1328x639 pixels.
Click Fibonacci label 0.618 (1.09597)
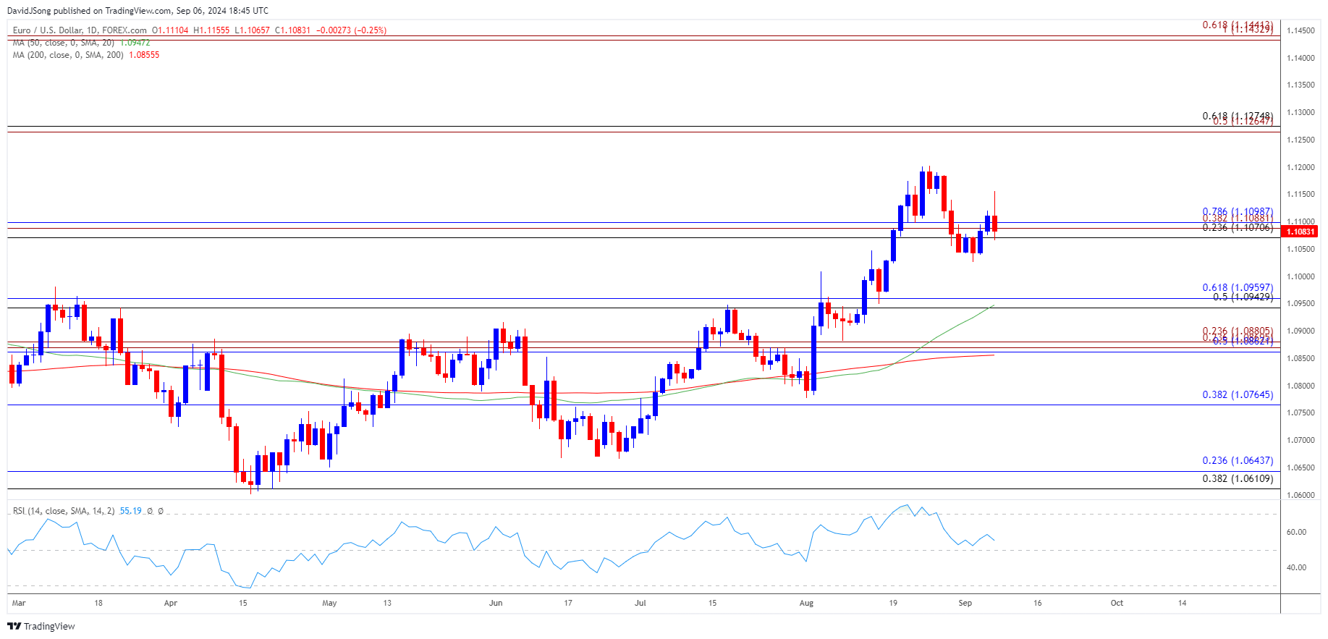pos(1238,288)
